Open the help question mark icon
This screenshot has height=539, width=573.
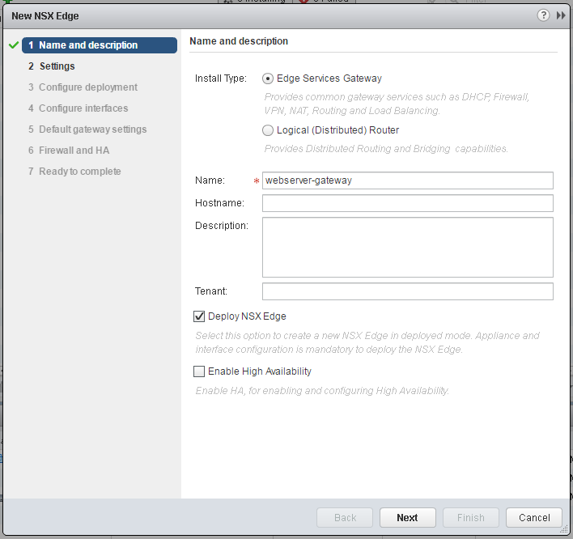click(543, 15)
